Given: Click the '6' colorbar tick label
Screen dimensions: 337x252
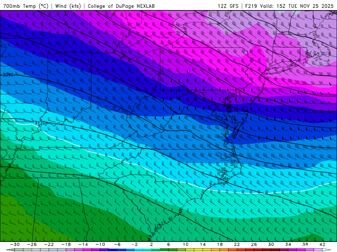Looking at the screenshot, I should click(168, 244).
